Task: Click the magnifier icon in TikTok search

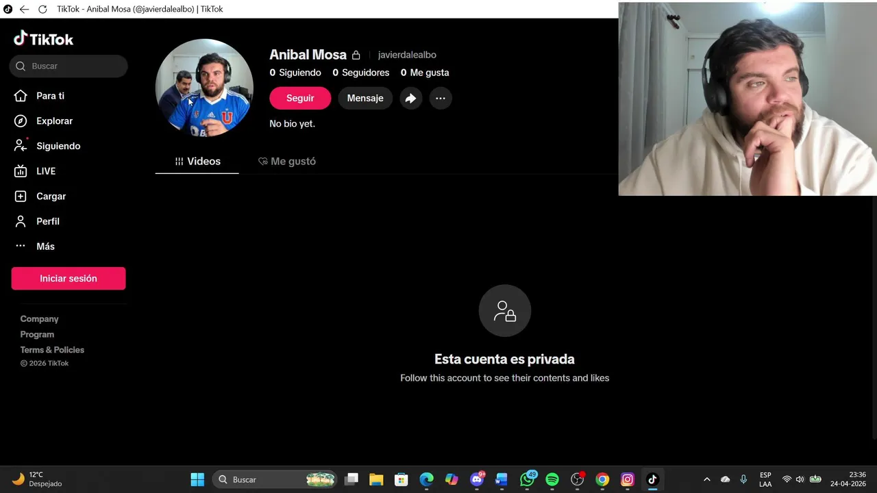Action: pos(20,66)
